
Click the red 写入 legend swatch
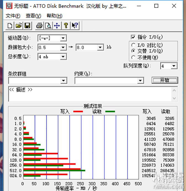[x=78, y=112]
